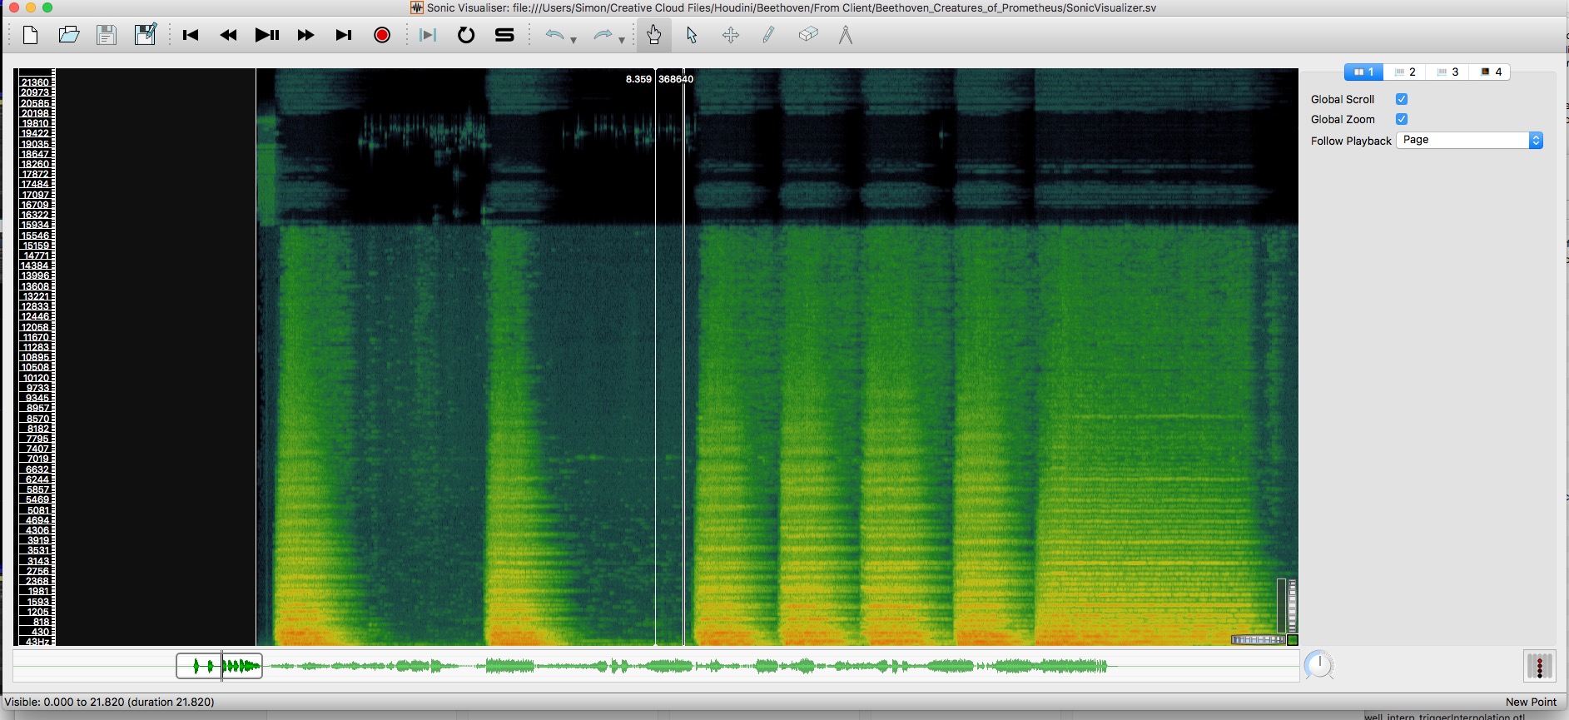The image size is (1569, 720).
Task: Click the 21360 frequency scale label
Action: pyautogui.click(x=35, y=82)
